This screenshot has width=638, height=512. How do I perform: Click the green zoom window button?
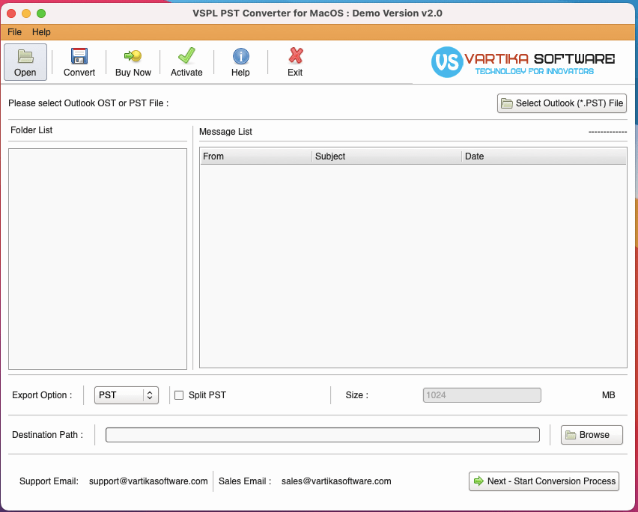click(x=41, y=13)
